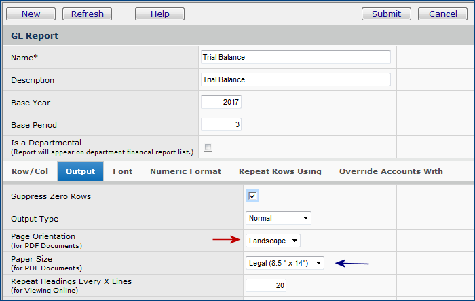Switch to the Row/Col tab

coord(30,171)
